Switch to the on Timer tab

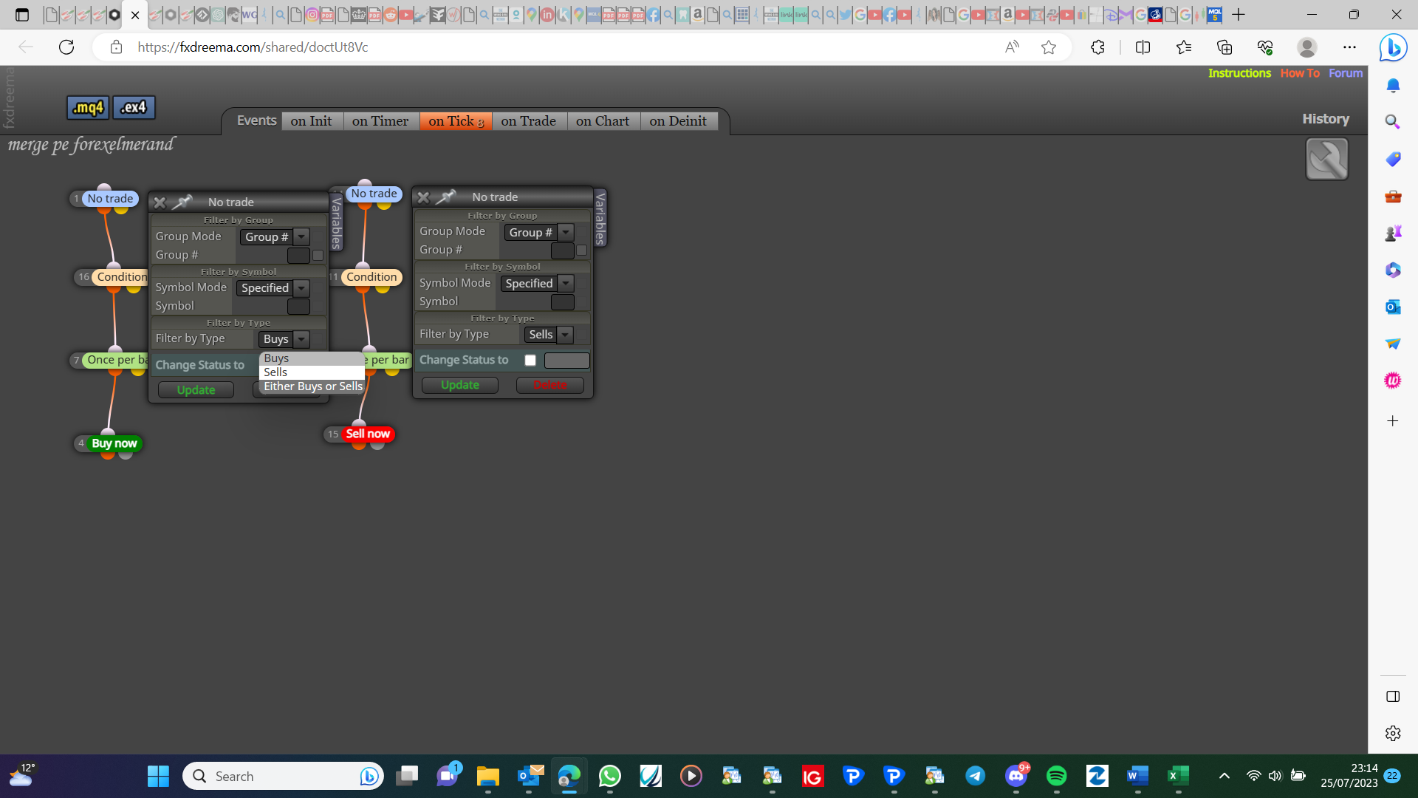[380, 121]
